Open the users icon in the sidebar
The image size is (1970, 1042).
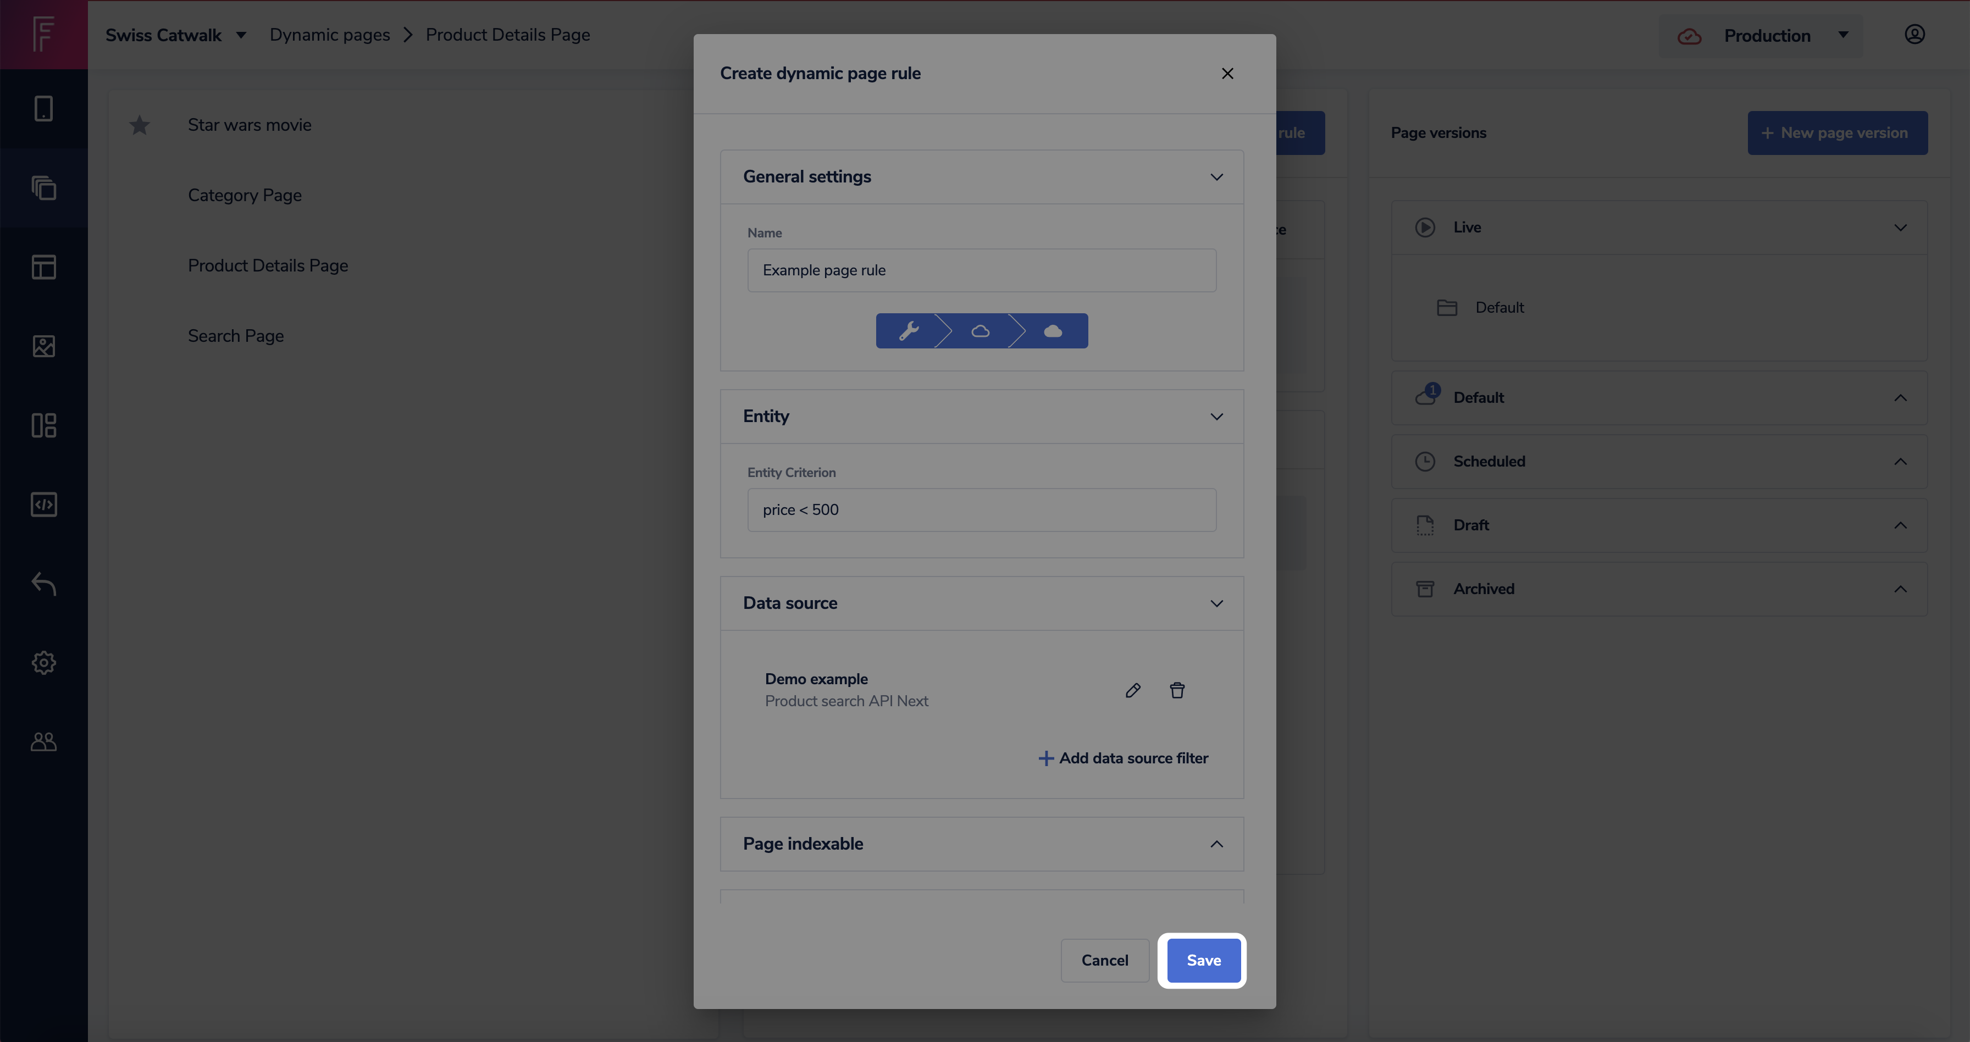[x=43, y=741]
